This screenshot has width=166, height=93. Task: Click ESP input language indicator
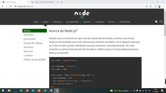tap(149, 91)
